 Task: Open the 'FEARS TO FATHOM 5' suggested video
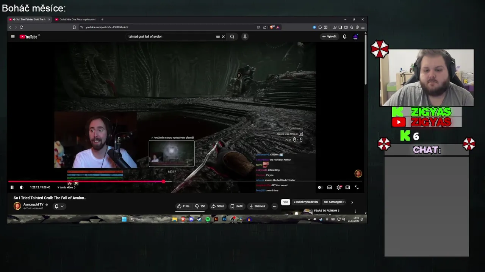(327, 210)
